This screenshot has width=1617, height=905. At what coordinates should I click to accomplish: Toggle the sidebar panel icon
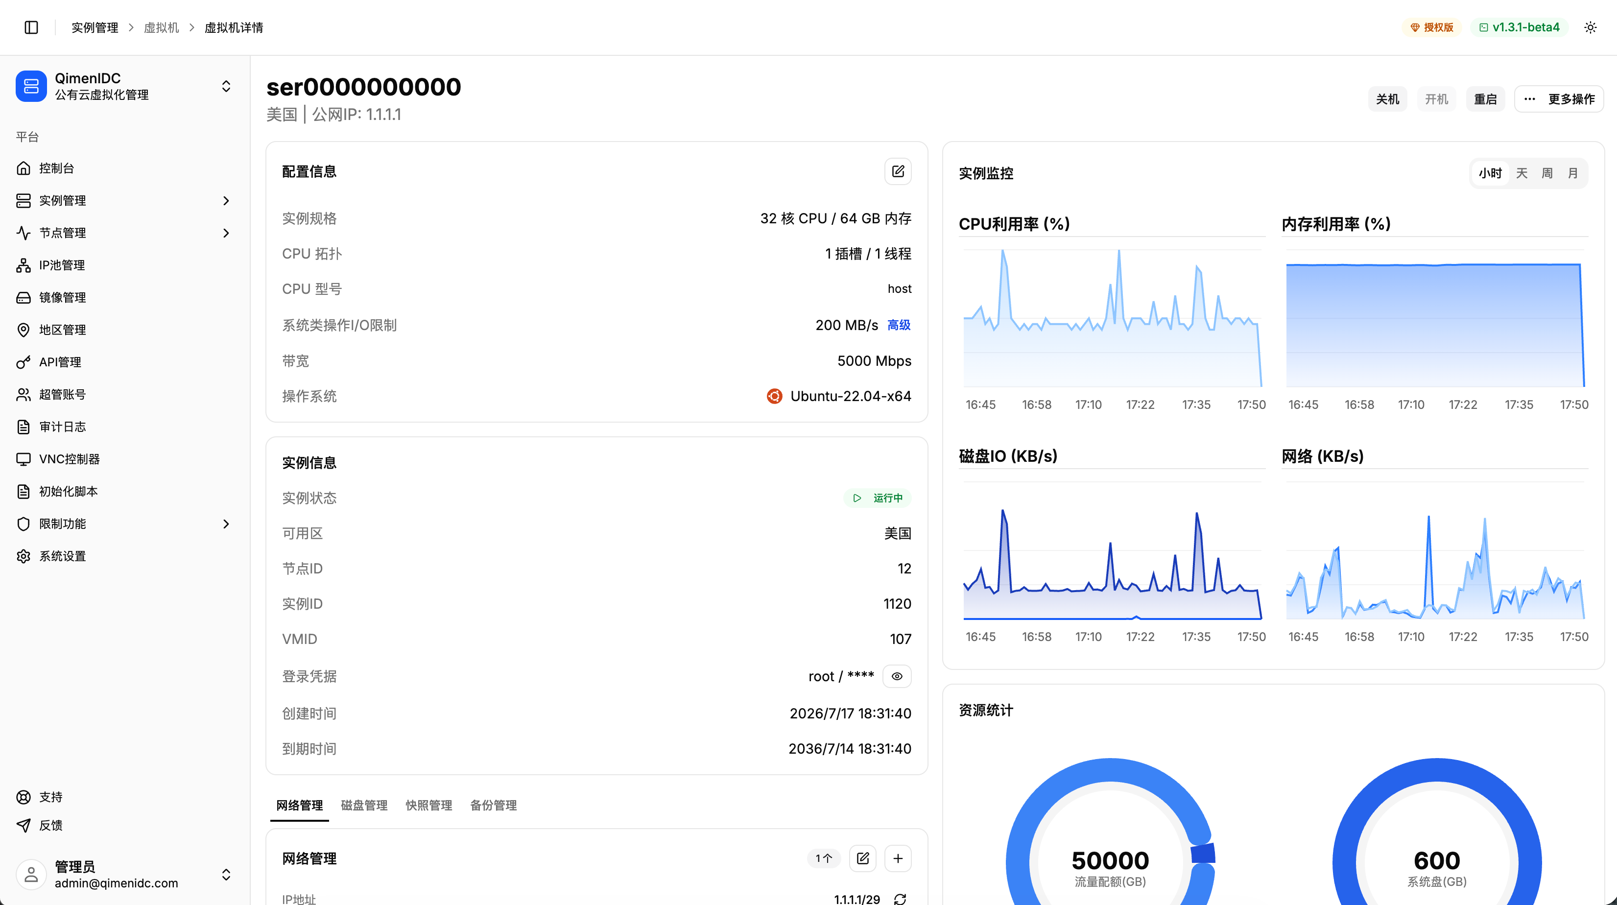coord(31,27)
